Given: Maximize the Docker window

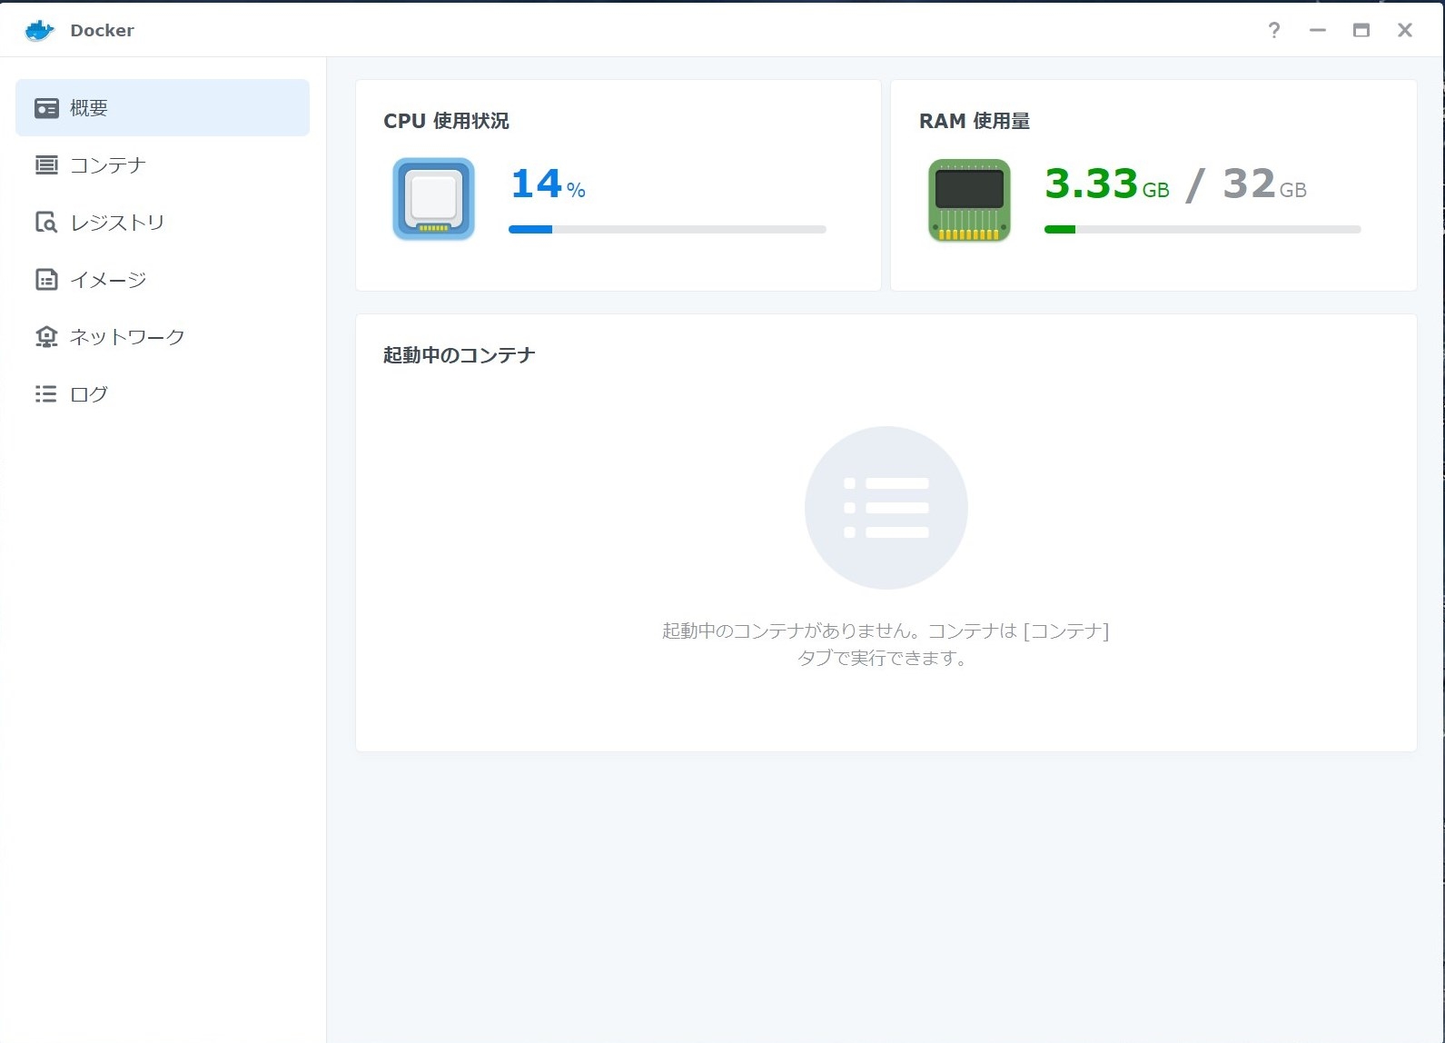Looking at the screenshot, I should coord(1361,31).
